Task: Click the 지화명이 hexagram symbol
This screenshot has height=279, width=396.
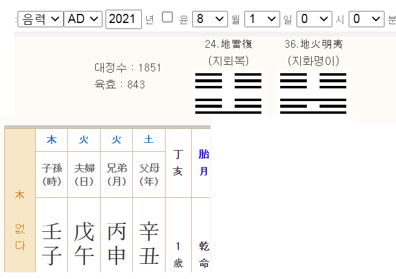Action: pyautogui.click(x=314, y=93)
